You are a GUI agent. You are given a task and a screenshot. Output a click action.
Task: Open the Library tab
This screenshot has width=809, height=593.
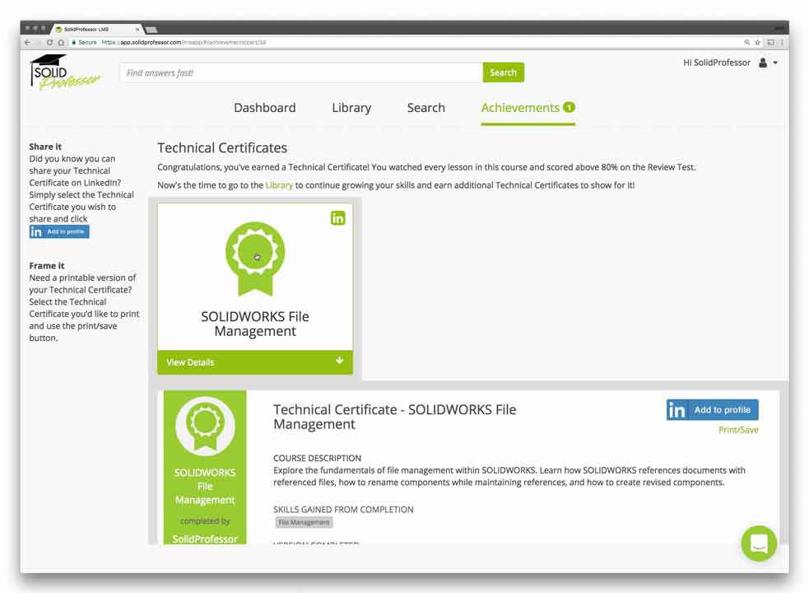point(351,108)
